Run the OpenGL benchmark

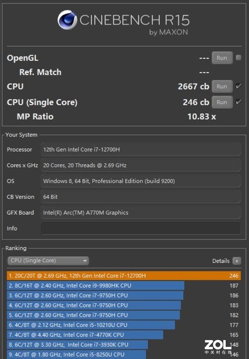point(222,58)
